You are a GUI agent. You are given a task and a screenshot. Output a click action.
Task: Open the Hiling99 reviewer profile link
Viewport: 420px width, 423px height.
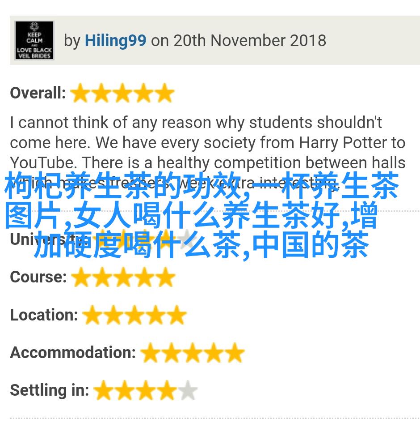pyautogui.click(x=115, y=41)
